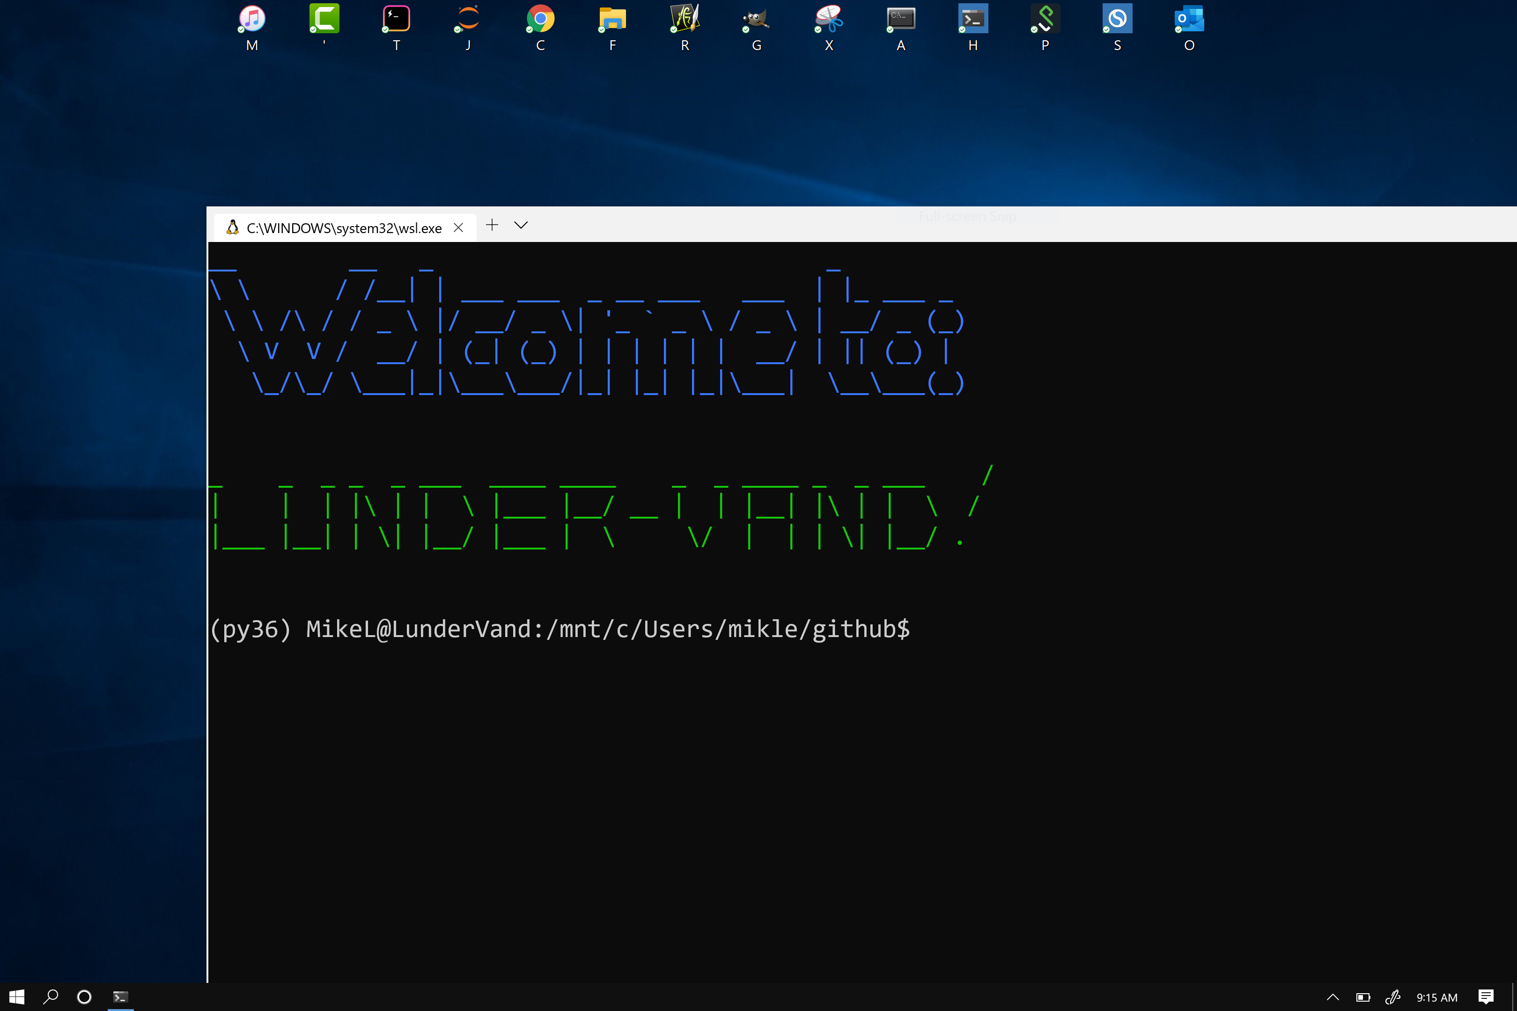Open the Linux penguin icon on wsl.exe tab
This screenshot has height=1011, width=1517.
click(232, 227)
